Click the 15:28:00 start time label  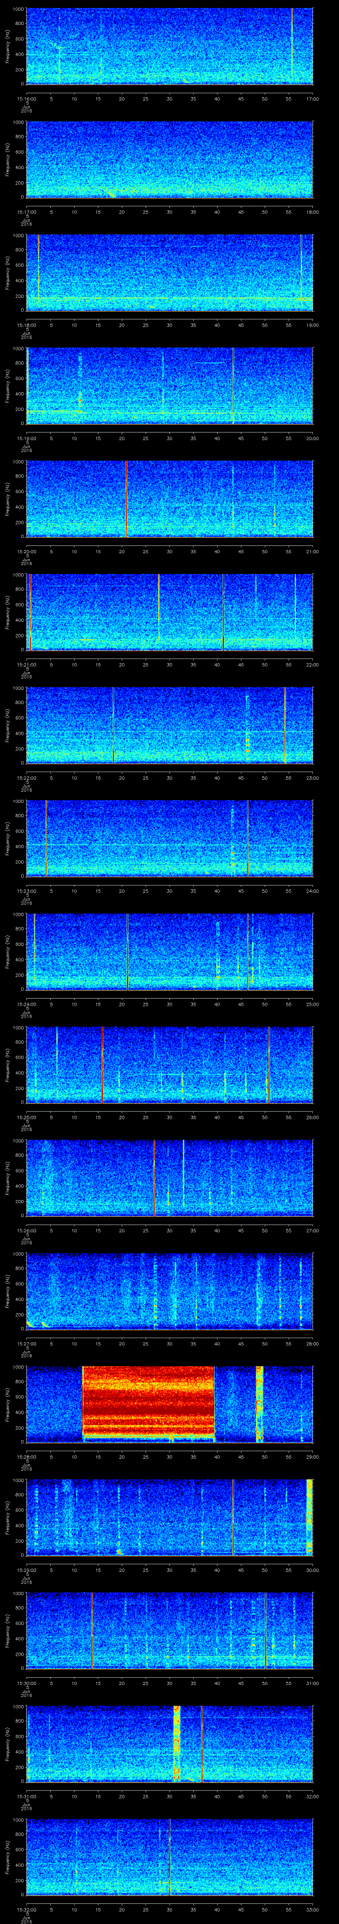tap(26, 1456)
